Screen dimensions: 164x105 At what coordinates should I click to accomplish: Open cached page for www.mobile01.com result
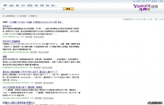(29, 37)
